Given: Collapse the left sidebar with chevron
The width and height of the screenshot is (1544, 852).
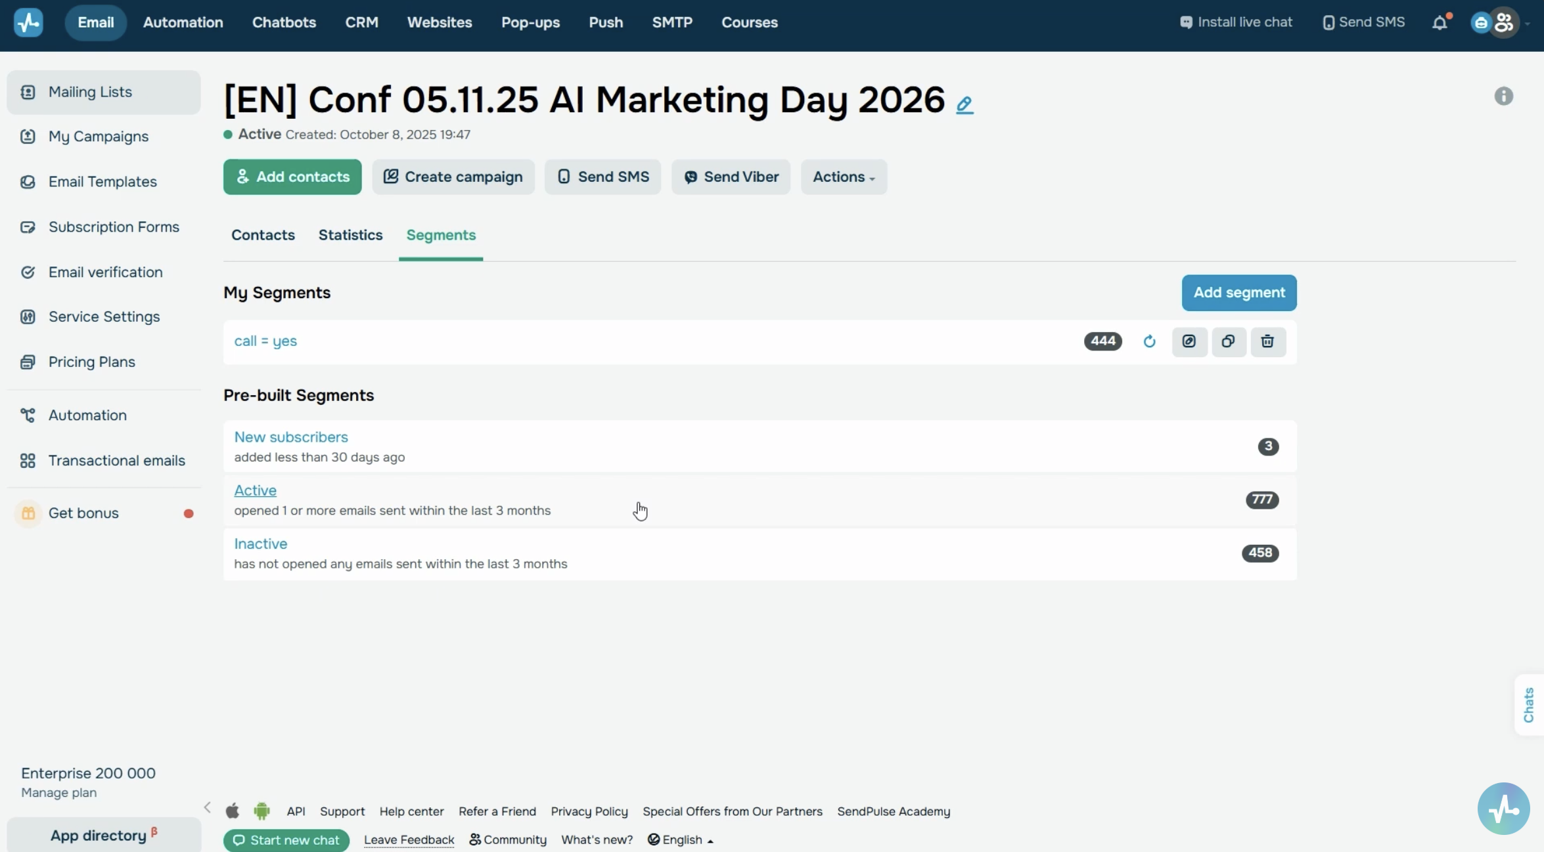Looking at the screenshot, I should tap(208, 807).
